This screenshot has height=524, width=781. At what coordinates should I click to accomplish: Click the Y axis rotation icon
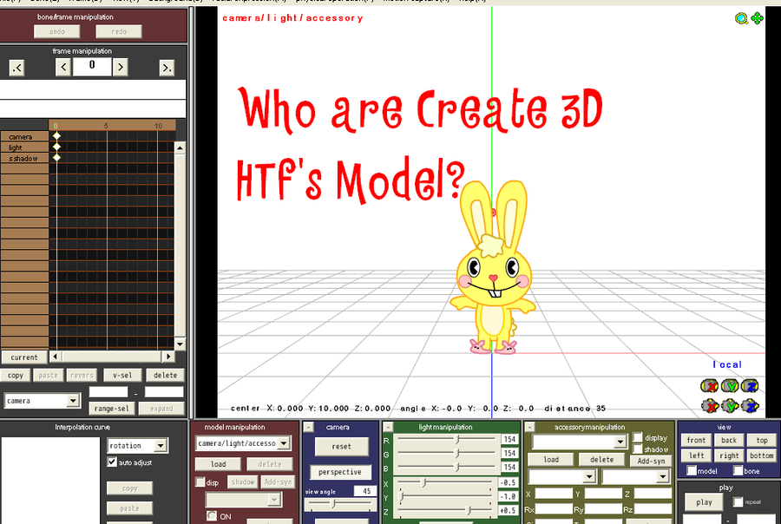[730, 385]
